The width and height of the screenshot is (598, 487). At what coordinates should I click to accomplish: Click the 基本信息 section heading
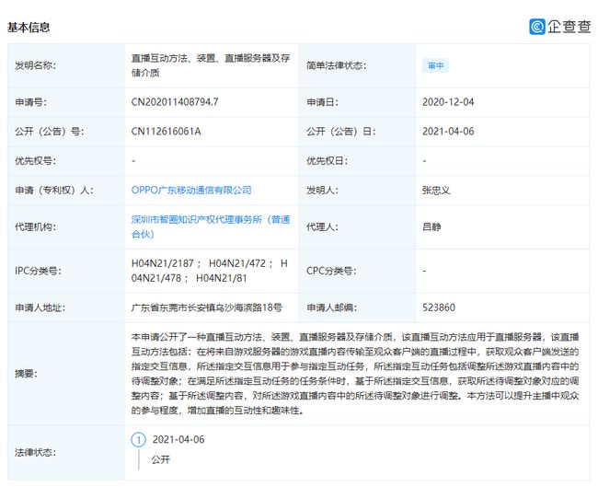[29, 28]
